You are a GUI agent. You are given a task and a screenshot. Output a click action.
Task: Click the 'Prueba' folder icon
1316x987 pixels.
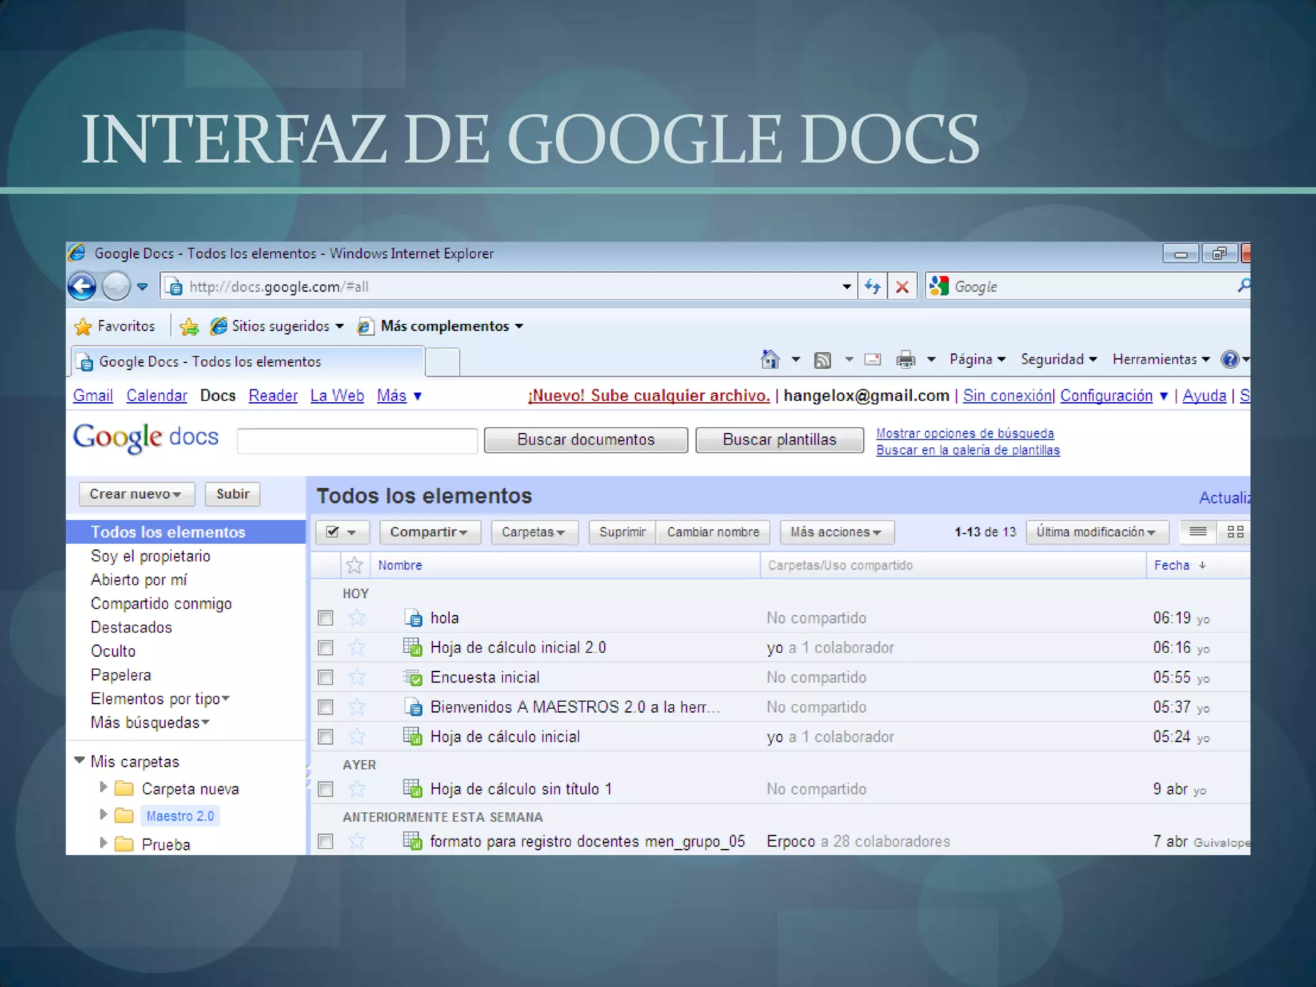point(124,844)
